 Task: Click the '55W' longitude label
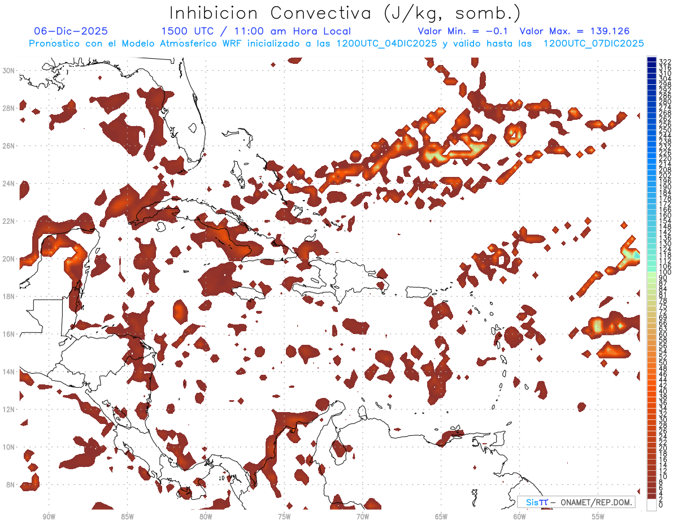tap(598, 517)
